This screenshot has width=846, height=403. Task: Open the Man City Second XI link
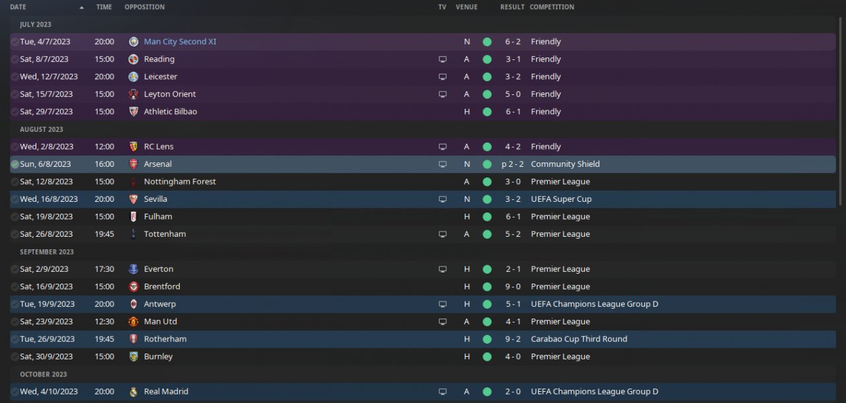180,42
